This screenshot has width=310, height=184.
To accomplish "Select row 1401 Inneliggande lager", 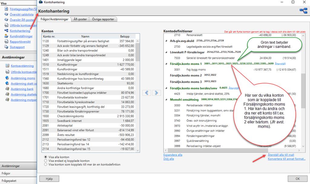I will point(89,60).
